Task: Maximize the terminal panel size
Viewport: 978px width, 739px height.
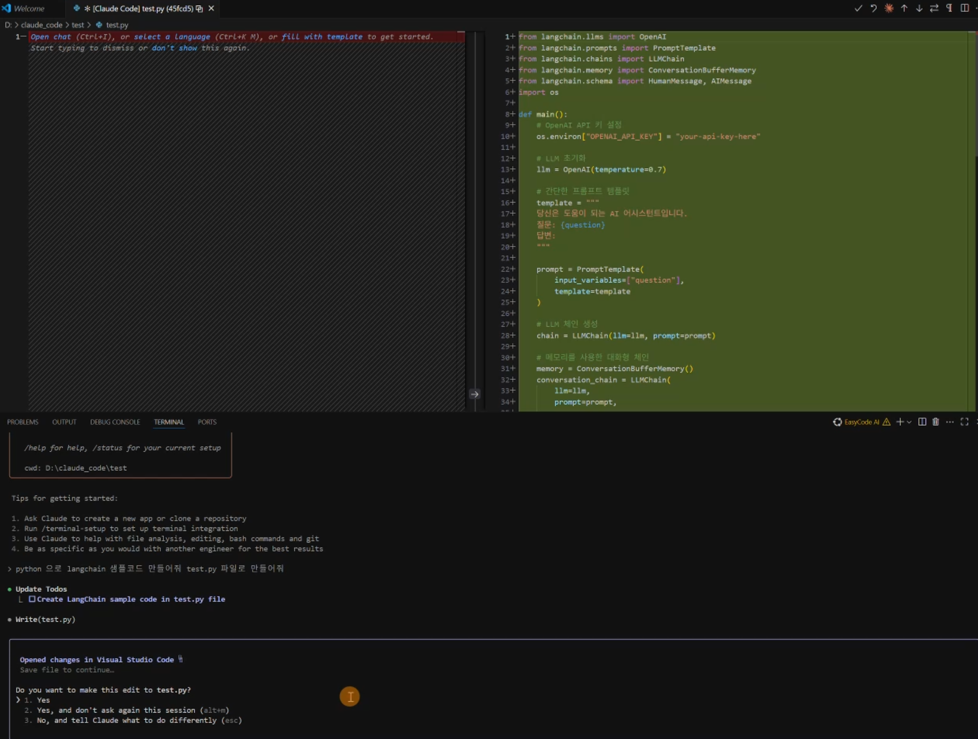Action: click(964, 422)
